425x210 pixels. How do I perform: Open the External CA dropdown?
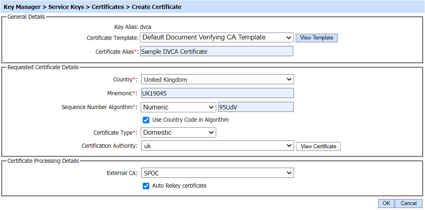(217, 173)
